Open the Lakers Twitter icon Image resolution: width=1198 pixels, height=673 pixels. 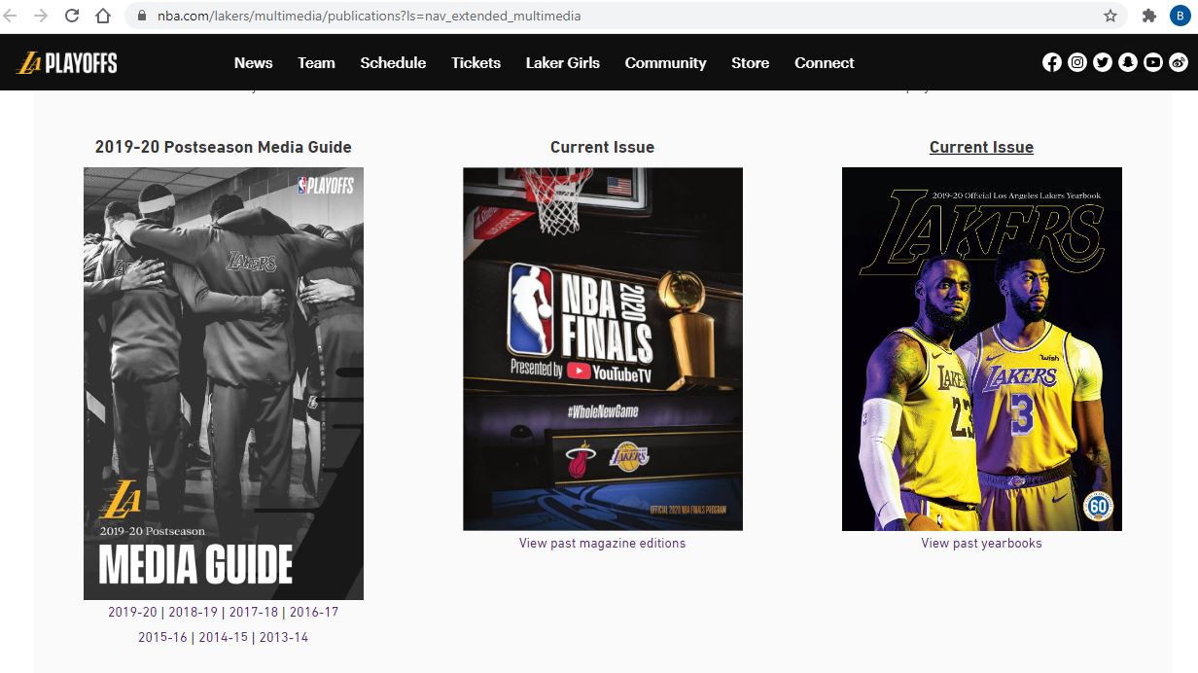point(1103,62)
